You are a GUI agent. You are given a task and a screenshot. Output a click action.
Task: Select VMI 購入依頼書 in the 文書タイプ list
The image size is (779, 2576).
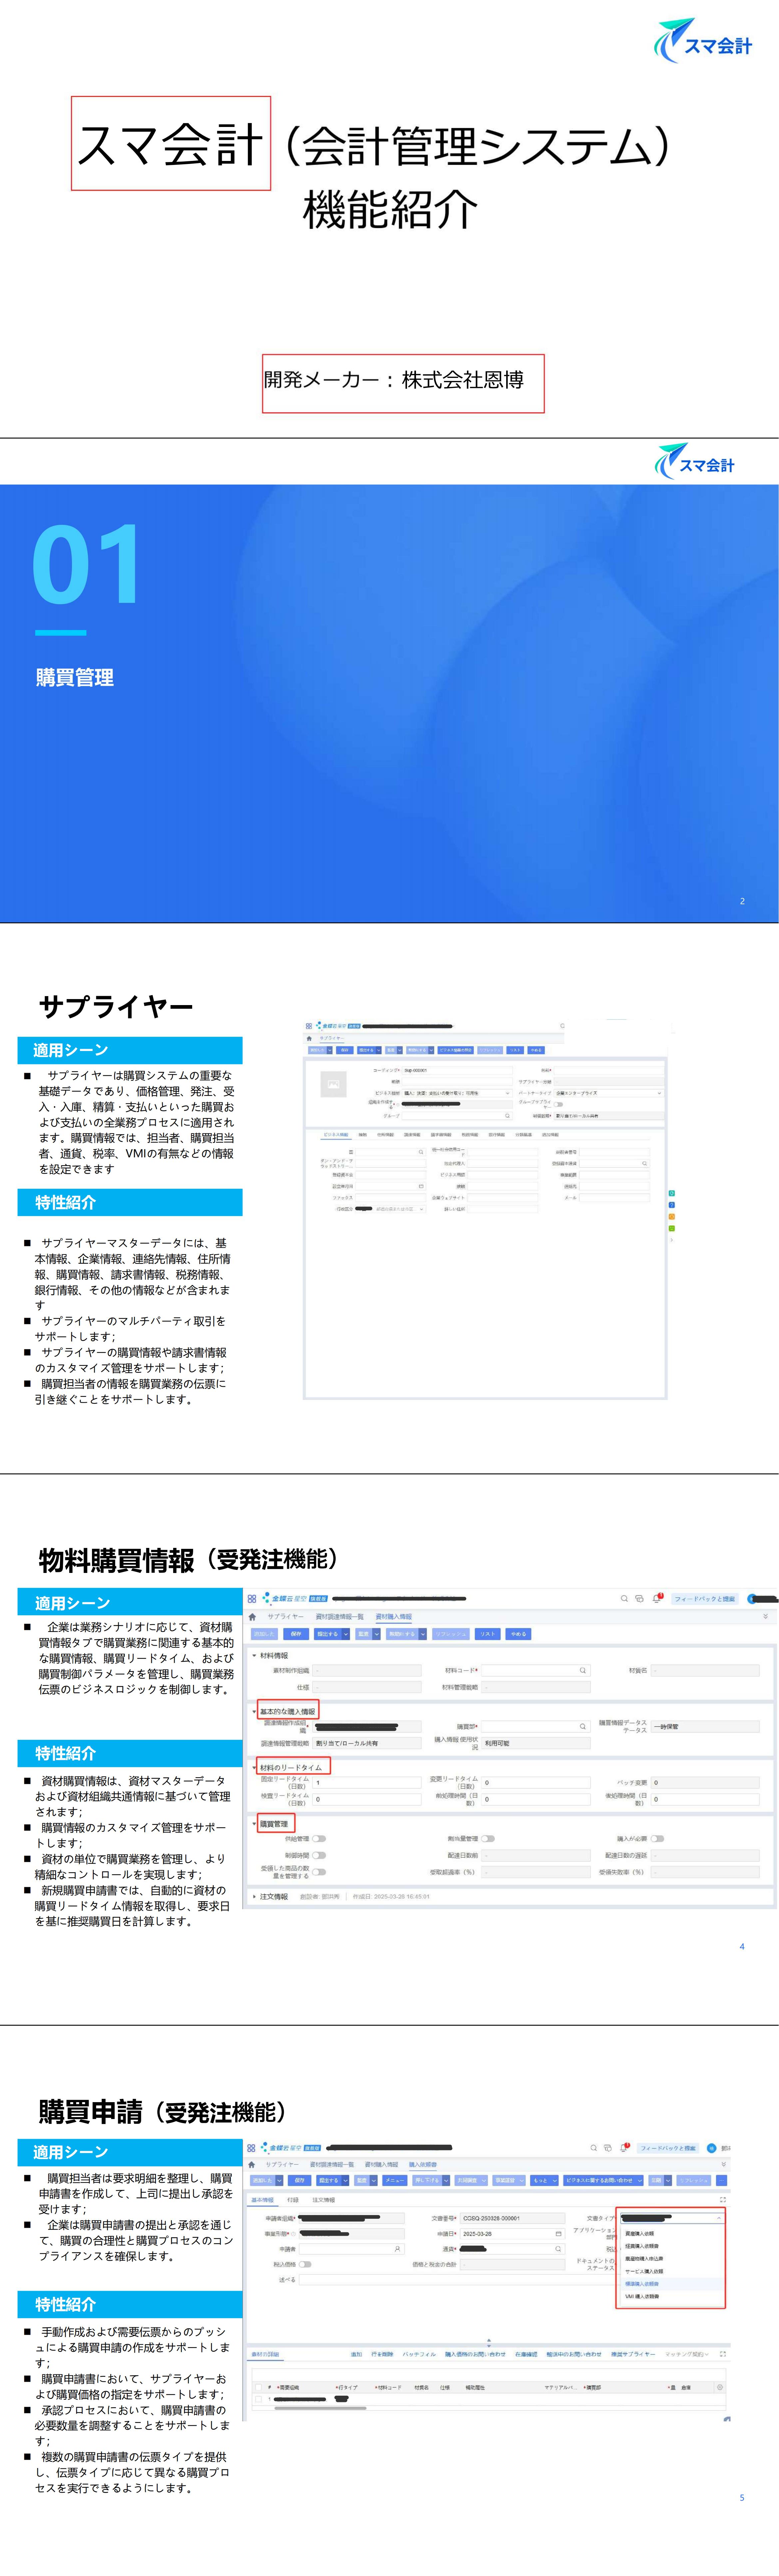point(642,2297)
